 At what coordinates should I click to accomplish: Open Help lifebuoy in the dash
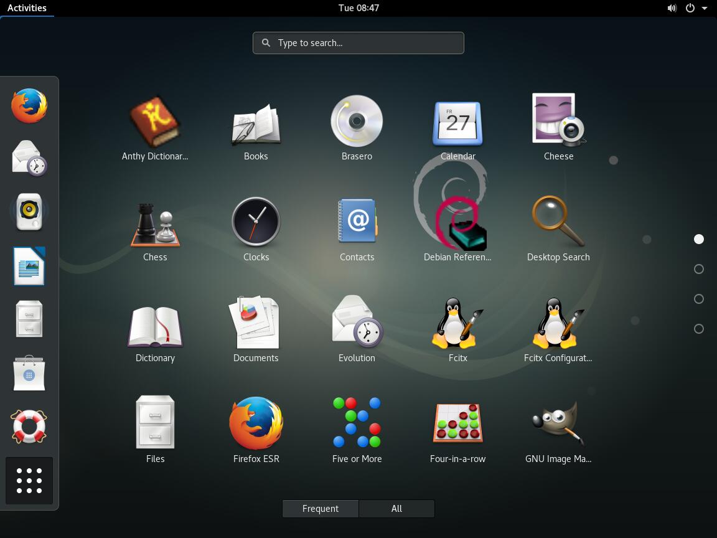pyautogui.click(x=29, y=427)
